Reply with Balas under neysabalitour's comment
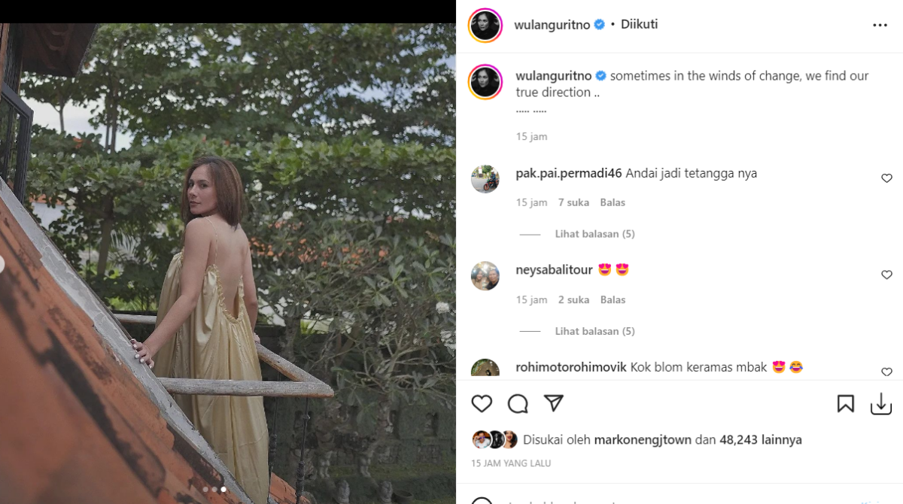 (x=612, y=299)
